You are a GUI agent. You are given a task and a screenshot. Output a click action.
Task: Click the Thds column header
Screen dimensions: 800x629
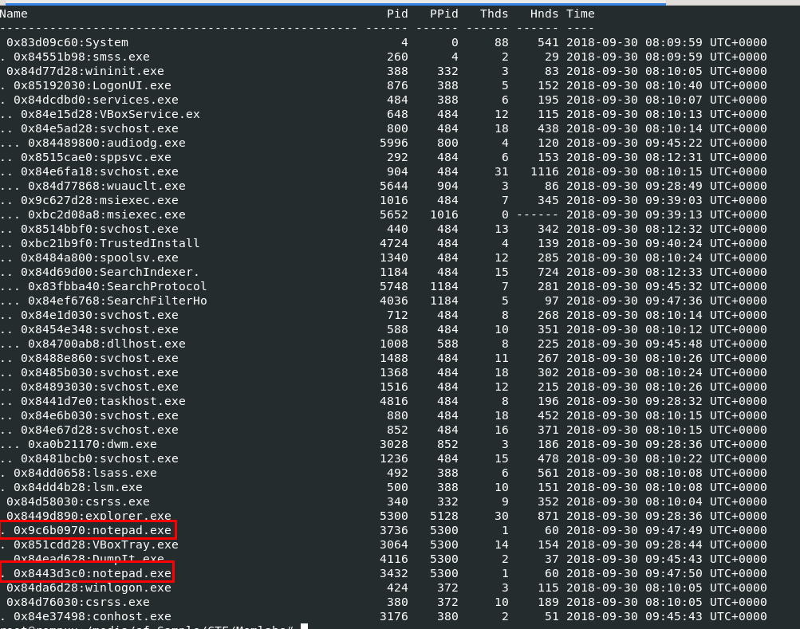(494, 14)
